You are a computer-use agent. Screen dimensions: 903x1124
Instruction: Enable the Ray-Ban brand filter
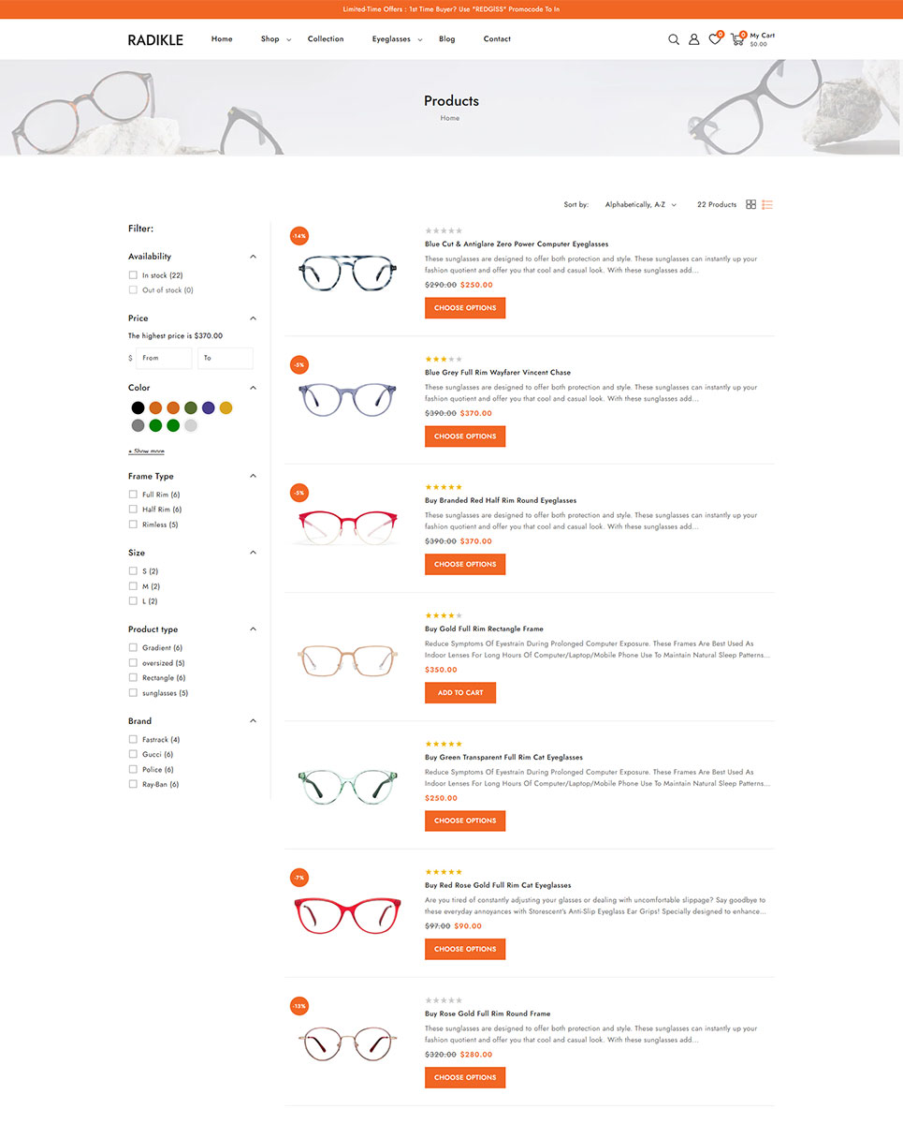[x=133, y=784]
